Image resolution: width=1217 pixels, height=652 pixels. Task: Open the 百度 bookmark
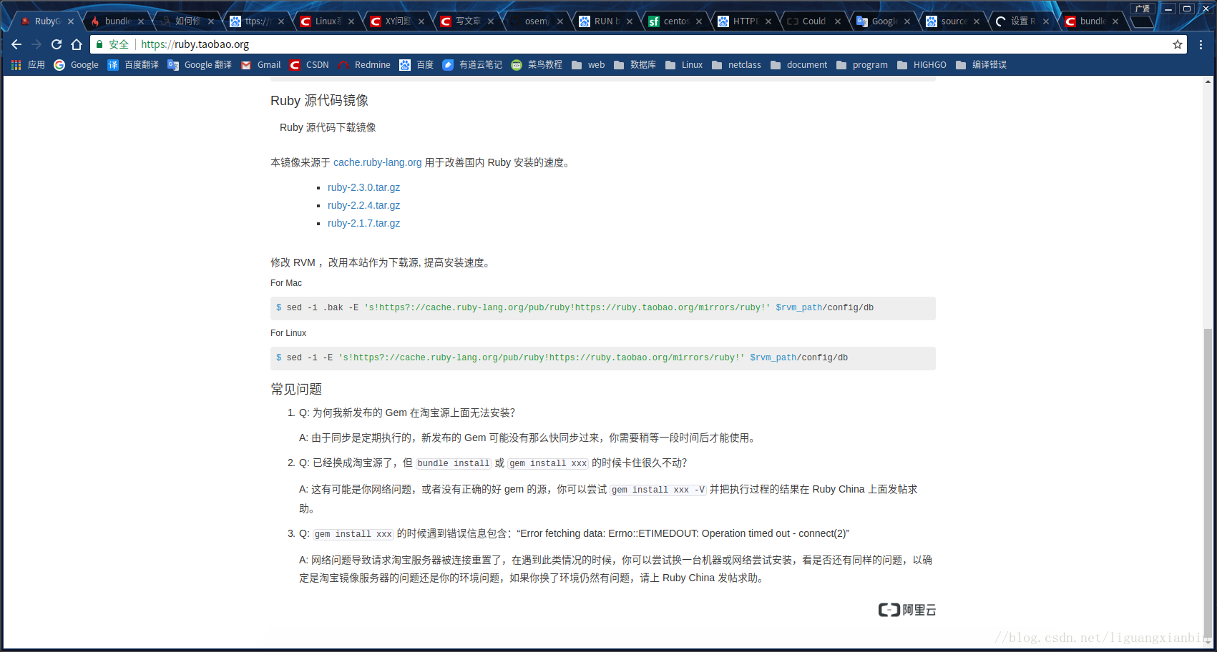pos(416,65)
